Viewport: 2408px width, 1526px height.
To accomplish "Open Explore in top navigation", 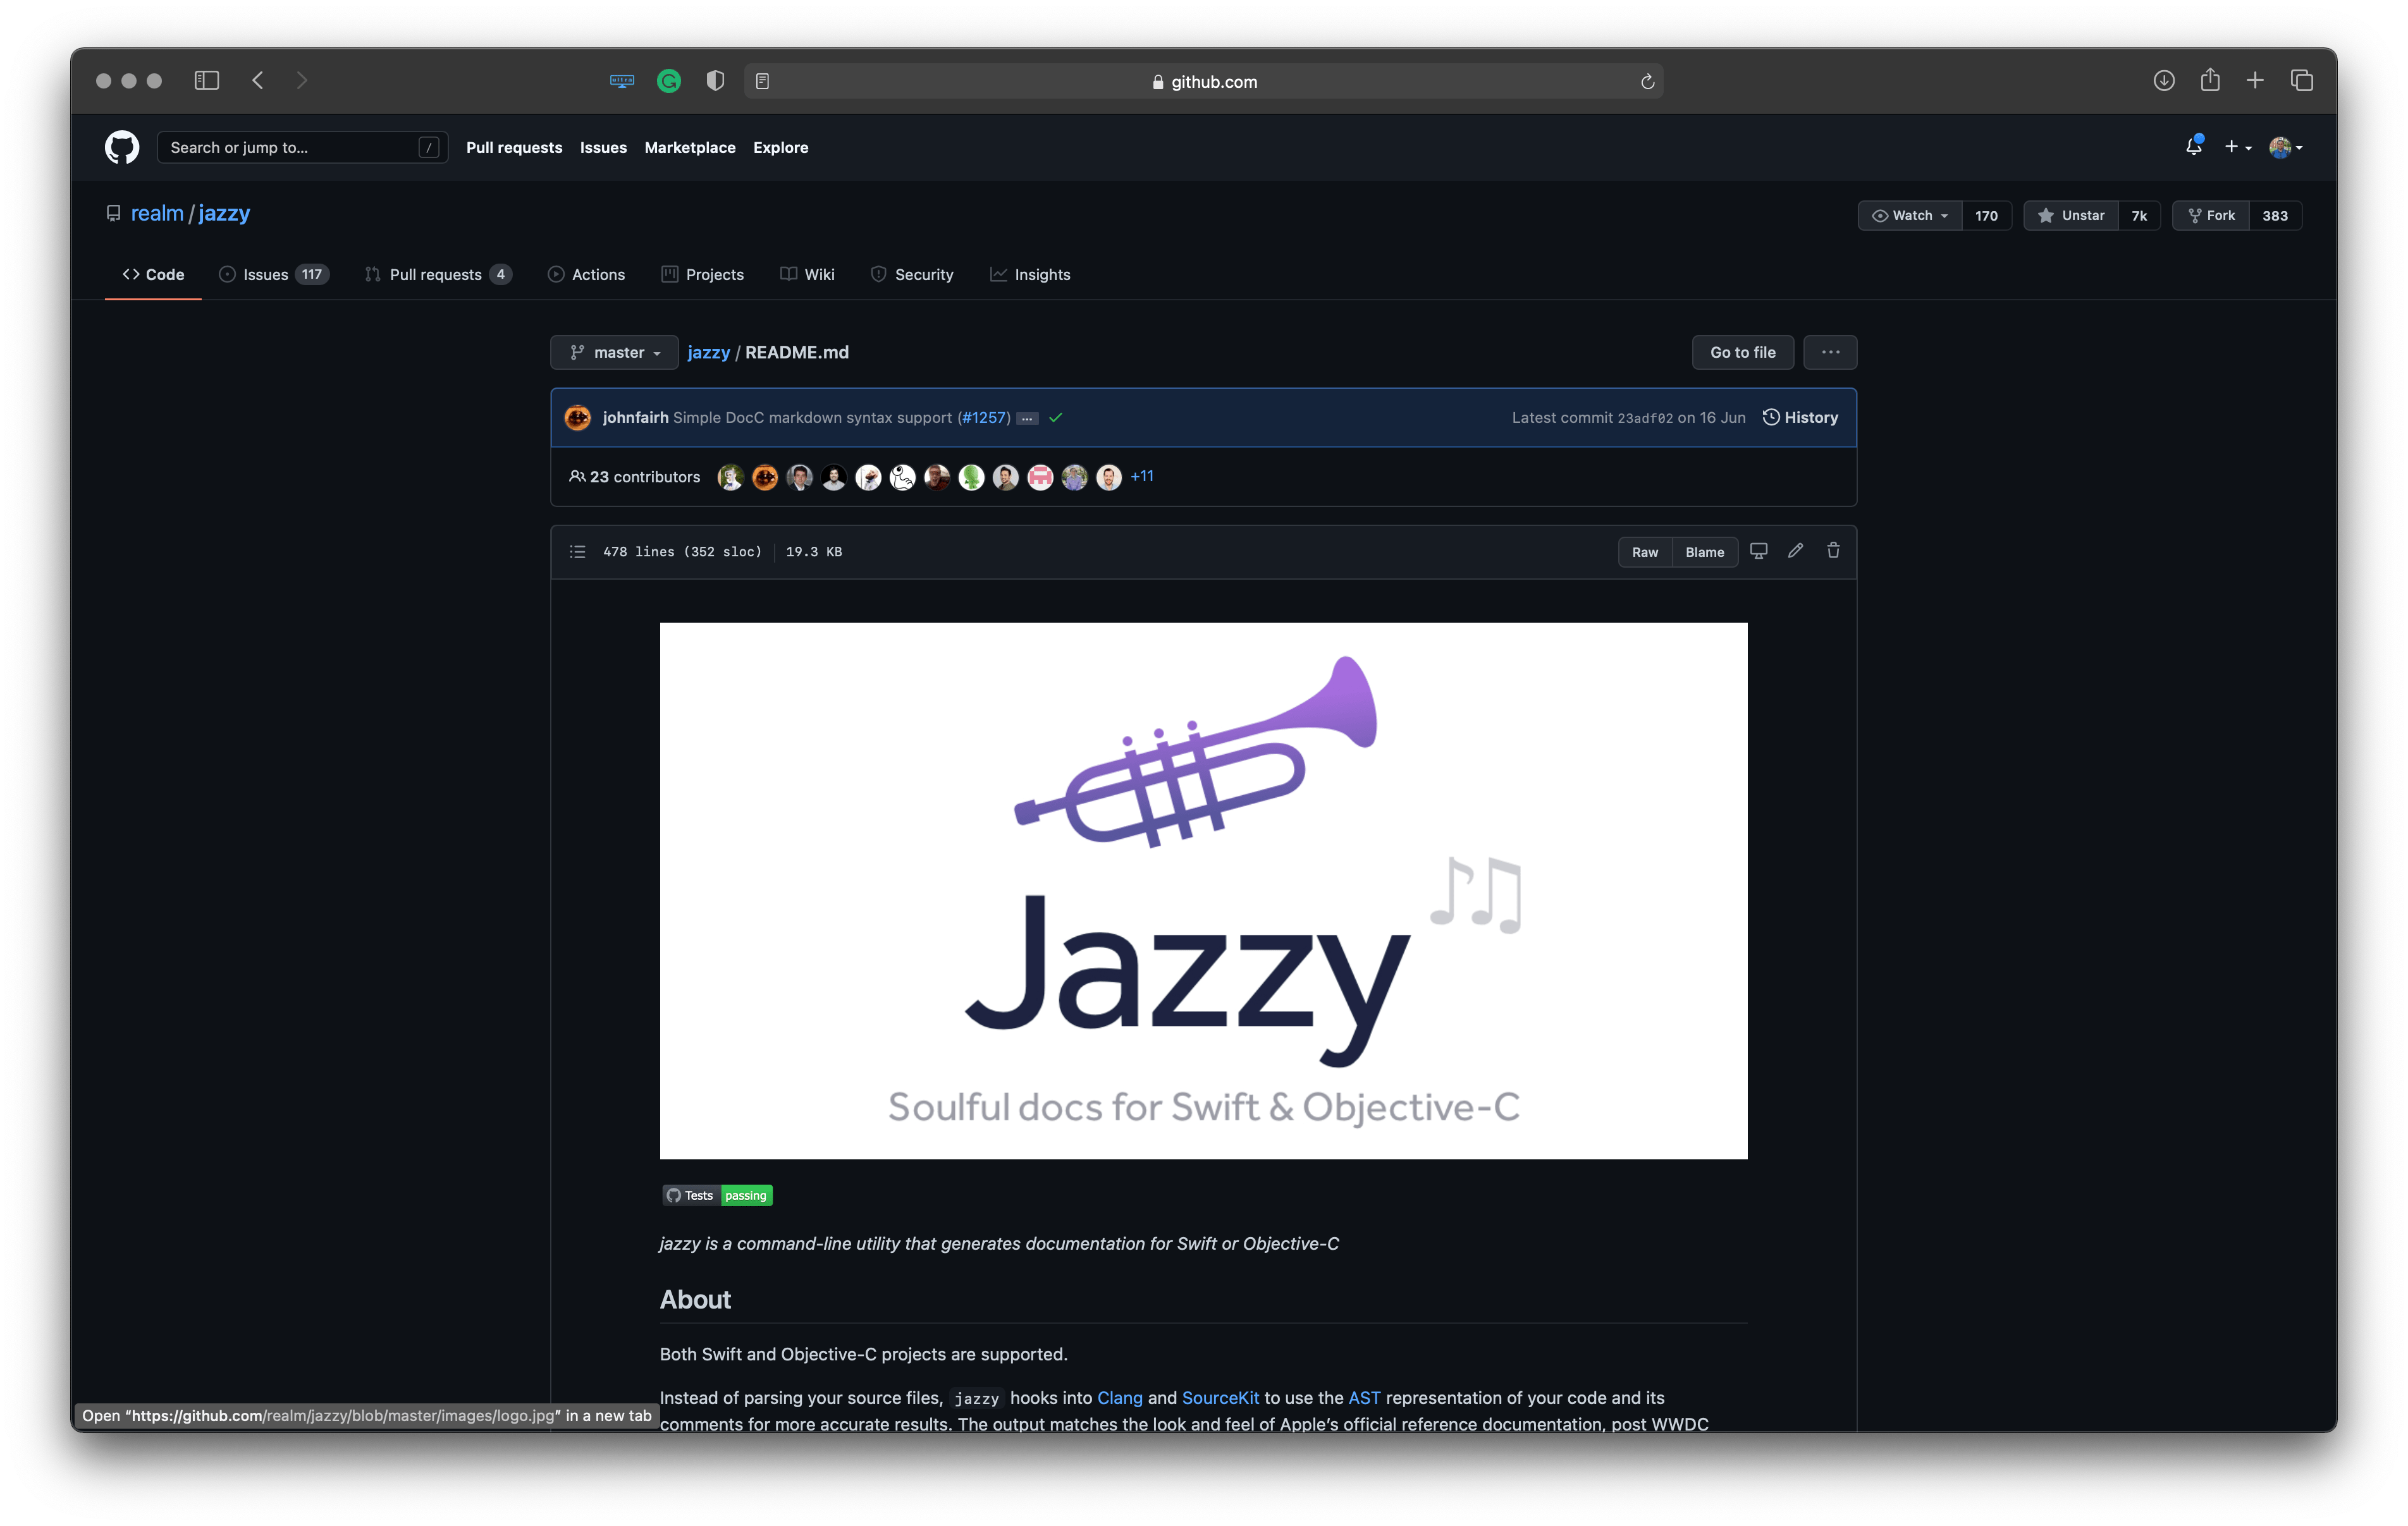I will (780, 147).
